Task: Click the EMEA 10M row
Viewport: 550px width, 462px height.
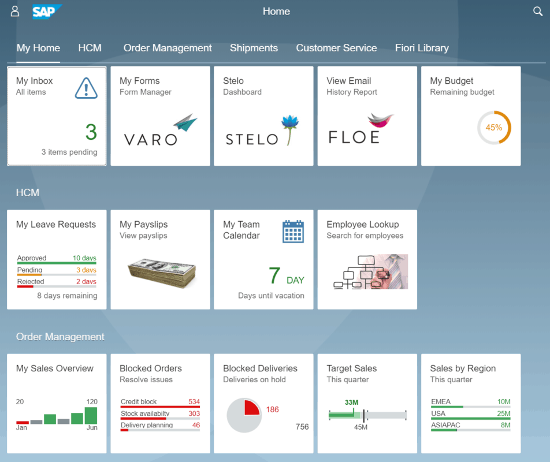Action: click(x=471, y=403)
